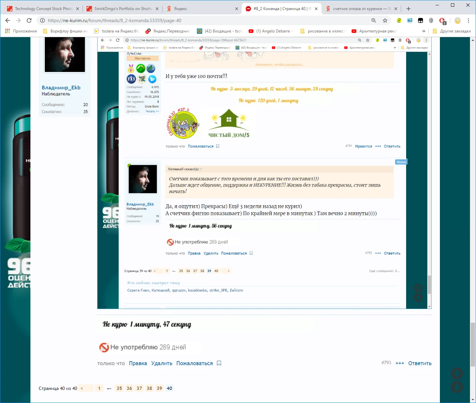Open the Chrome three-dot menu in the main toolbar
The width and height of the screenshot is (476, 403).
[x=468, y=20]
